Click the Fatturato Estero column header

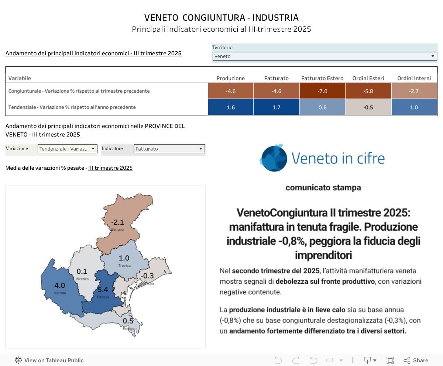pyautogui.click(x=322, y=78)
